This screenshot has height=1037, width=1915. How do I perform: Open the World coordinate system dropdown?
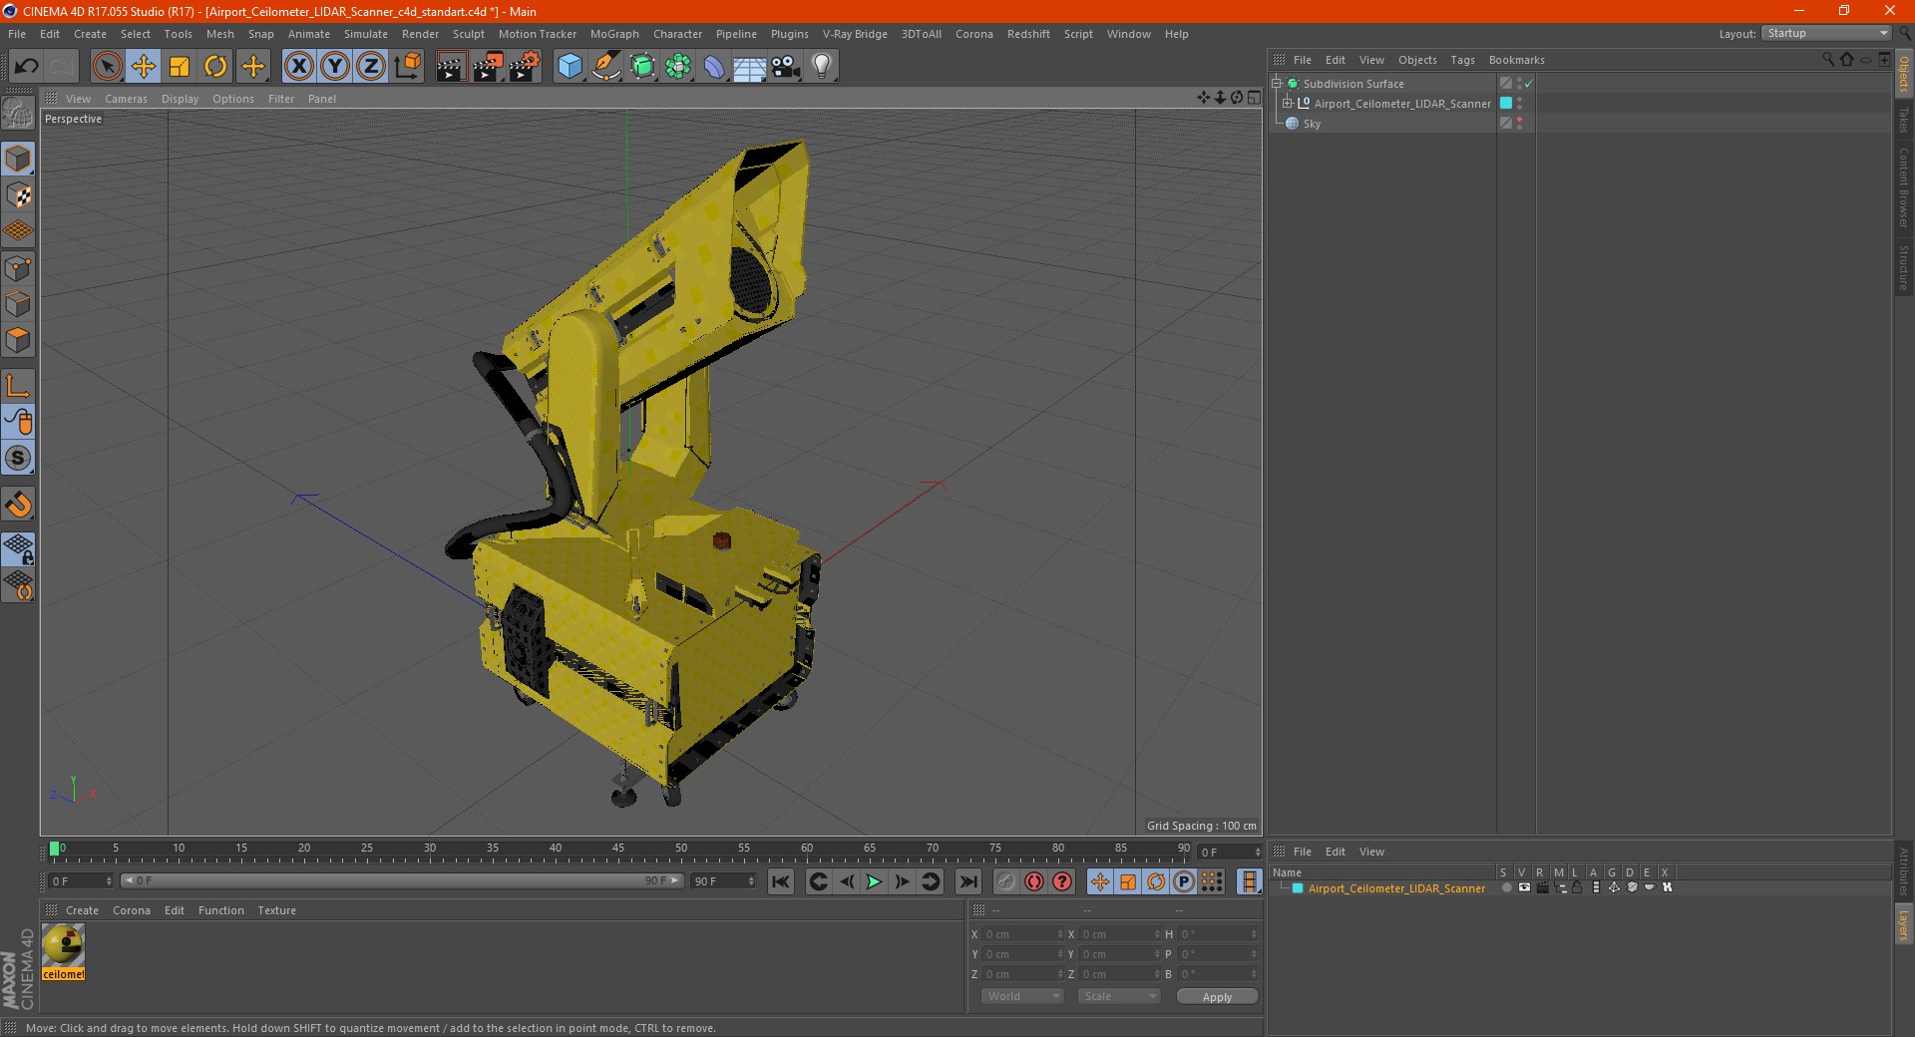click(1022, 996)
